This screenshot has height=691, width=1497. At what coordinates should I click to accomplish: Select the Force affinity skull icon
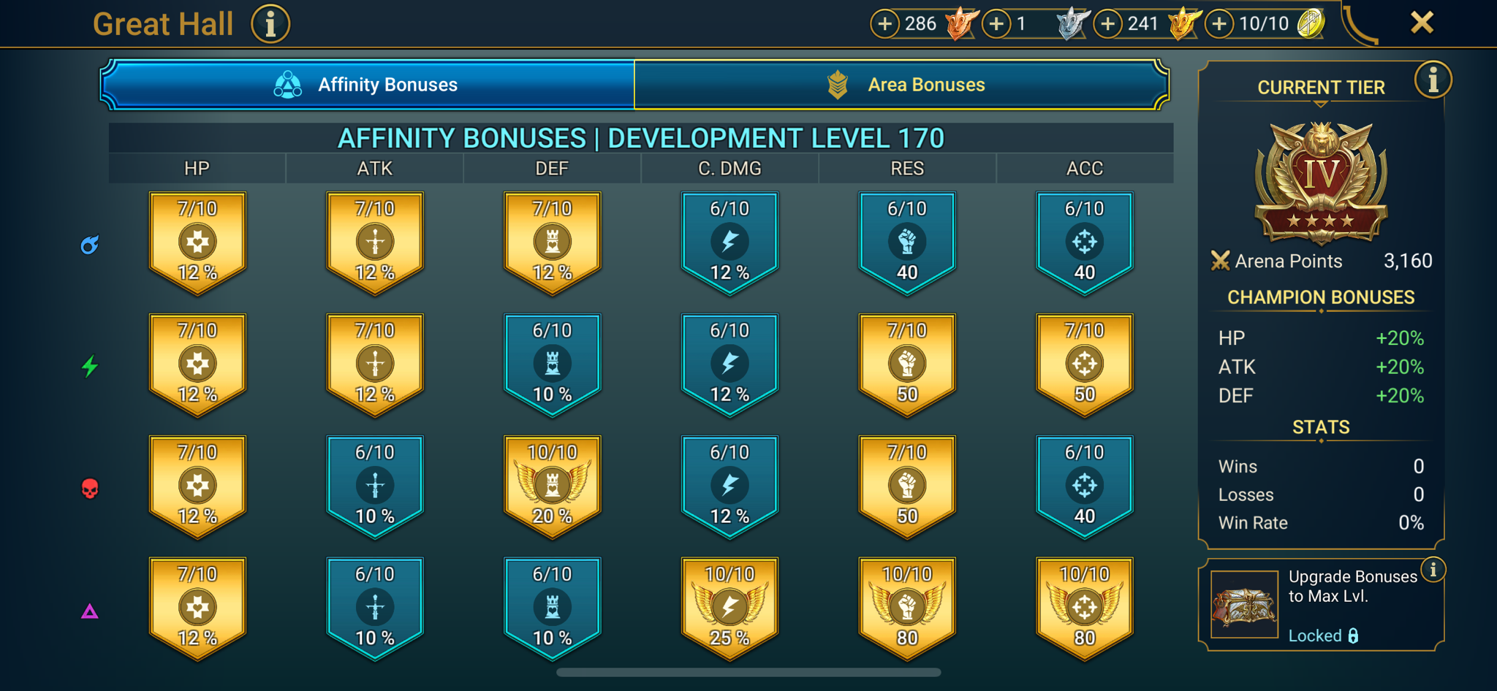pyautogui.click(x=90, y=489)
